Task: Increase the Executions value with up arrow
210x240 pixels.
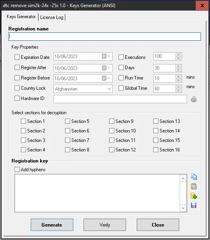Action: tap(178, 55)
